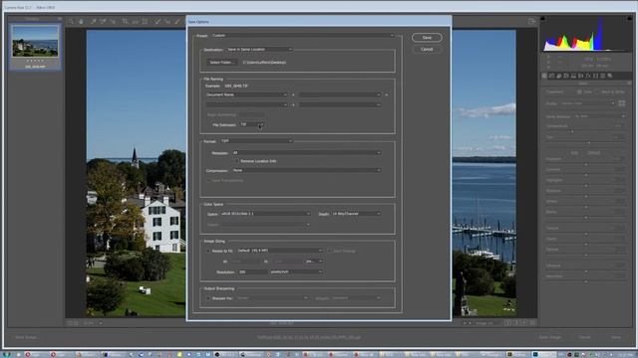Click the Resolution input field
638x358 pixels.
coord(252,271)
